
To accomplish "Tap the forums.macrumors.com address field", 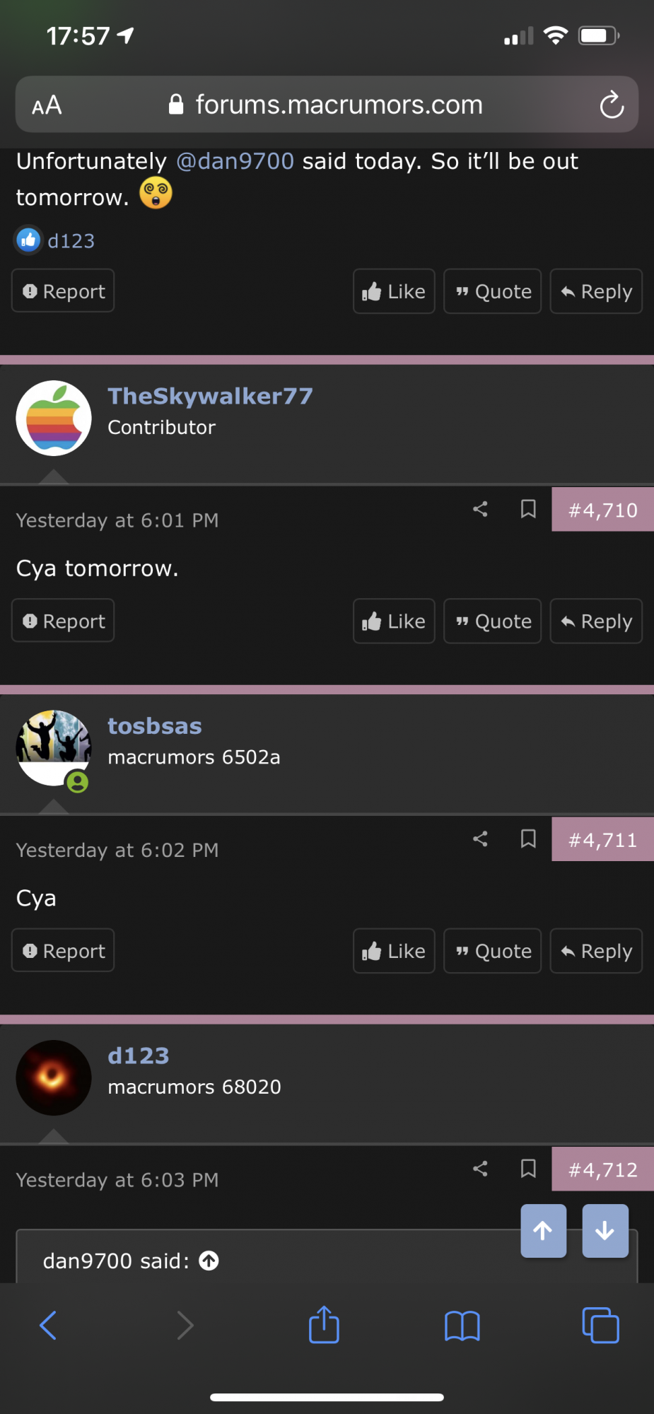I will pos(327,105).
